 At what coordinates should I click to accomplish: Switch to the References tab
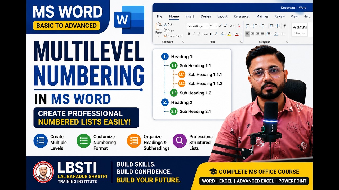[x=242, y=16]
